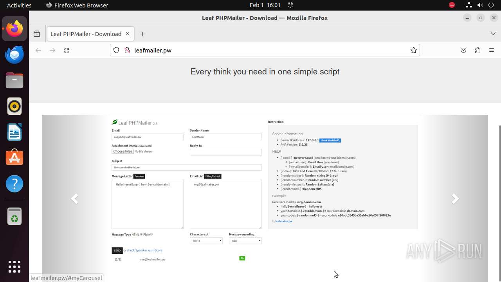This screenshot has height=282, width=501.
Task: Click Choose Files attachment button in slide
Action: tap(123, 151)
